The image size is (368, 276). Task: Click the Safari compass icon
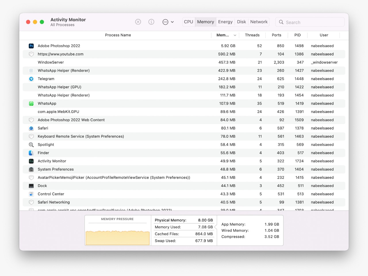coord(31,128)
